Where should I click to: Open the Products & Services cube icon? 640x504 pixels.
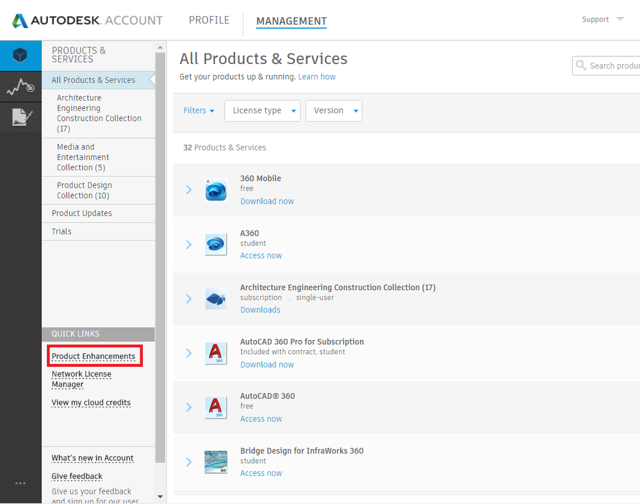(20, 56)
